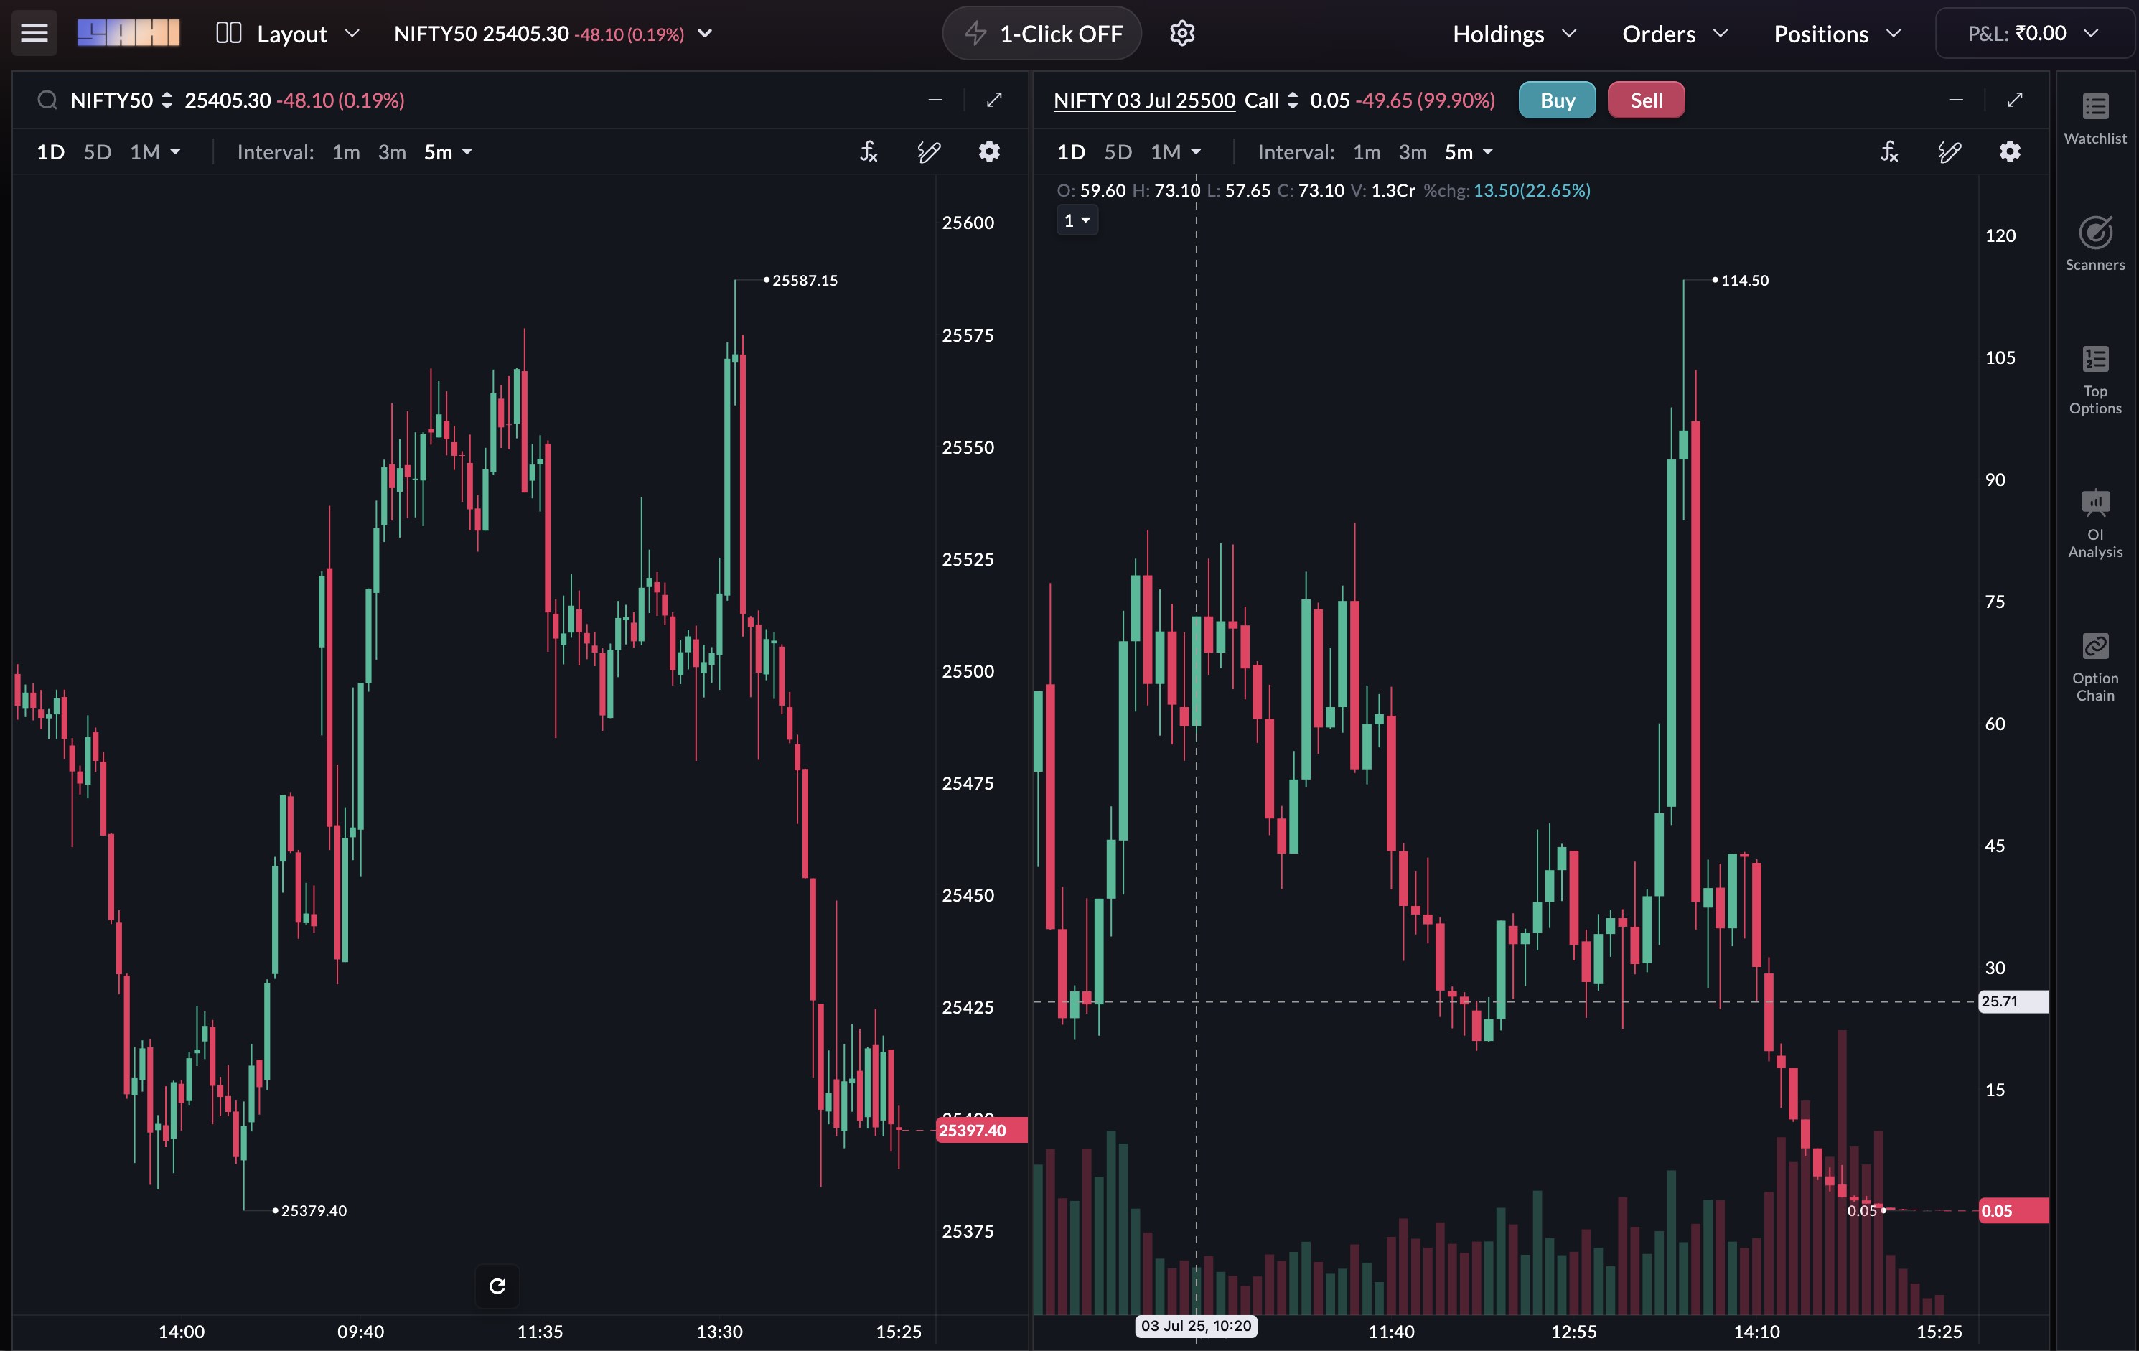Open the Scanners panel
This screenshot has height=1351, width=2139.
pos(2094,243)
